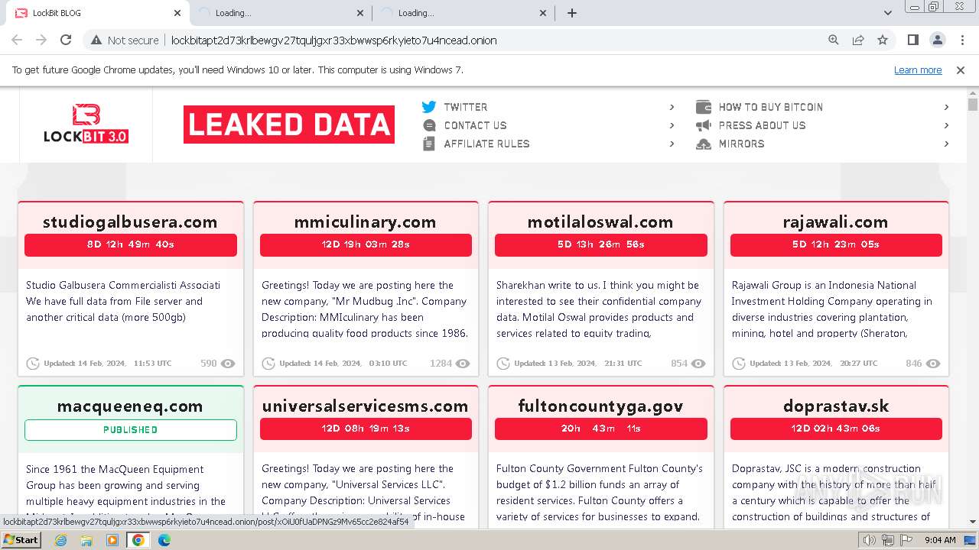
Task: Click the Learn more update link
Action: 918,70
